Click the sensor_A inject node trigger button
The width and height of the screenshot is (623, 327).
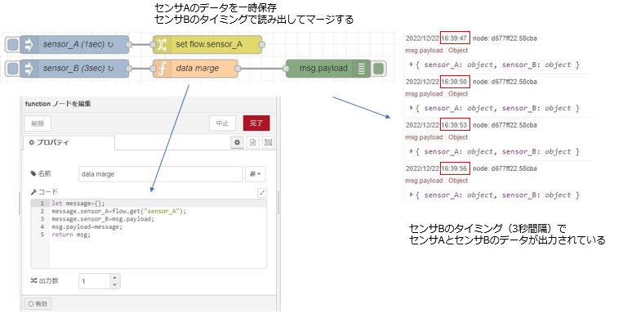click(x=11, y=44)
